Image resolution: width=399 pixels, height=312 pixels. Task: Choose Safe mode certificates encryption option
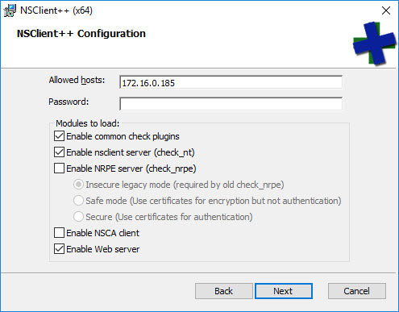[x=78, y=201]
